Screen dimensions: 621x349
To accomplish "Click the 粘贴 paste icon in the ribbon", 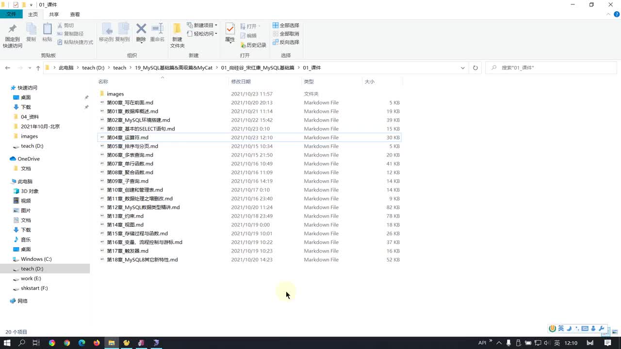I will click(47, 29).
